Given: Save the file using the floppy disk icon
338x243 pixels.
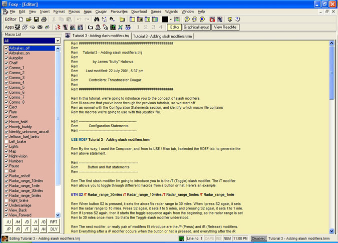Looking at the screenshot, I should click(36, 20).
